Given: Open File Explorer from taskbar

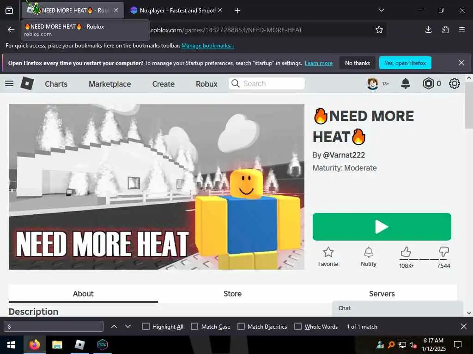Looking at the screenshot, I should point(57,345).
